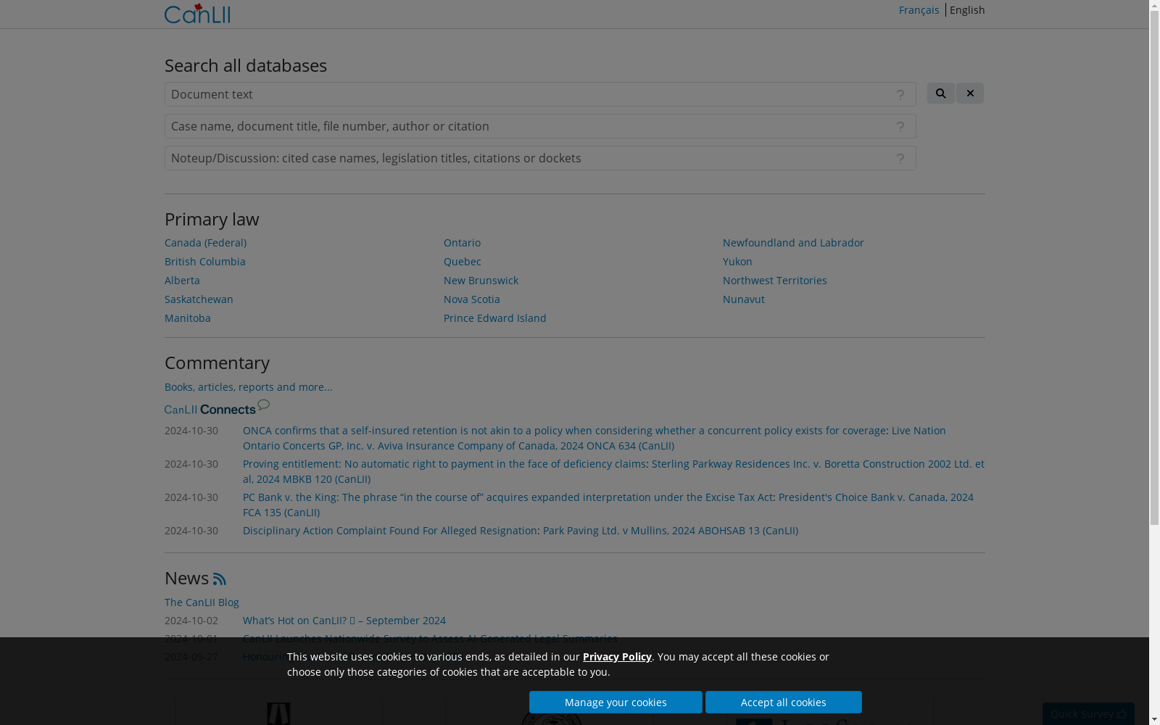
Task: Focus the Noteup/Discussion search field
Action: click(540, 158)
